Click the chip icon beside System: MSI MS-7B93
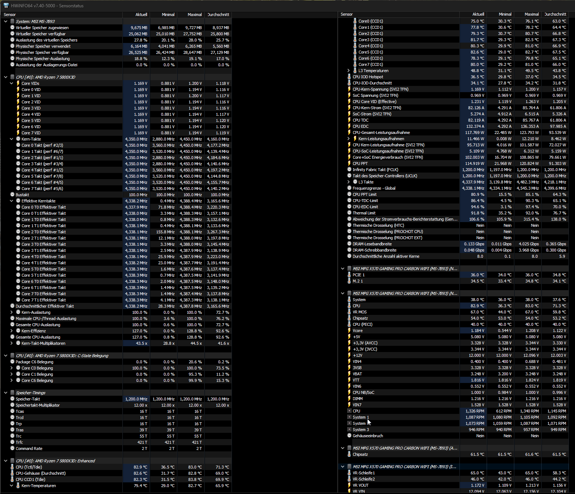575x494 pixels. 12,21
